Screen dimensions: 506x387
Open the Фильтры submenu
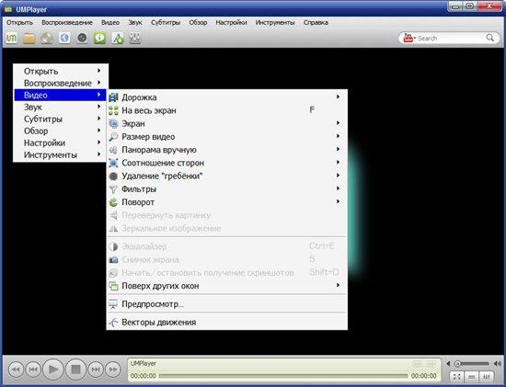tap(227, 189)
